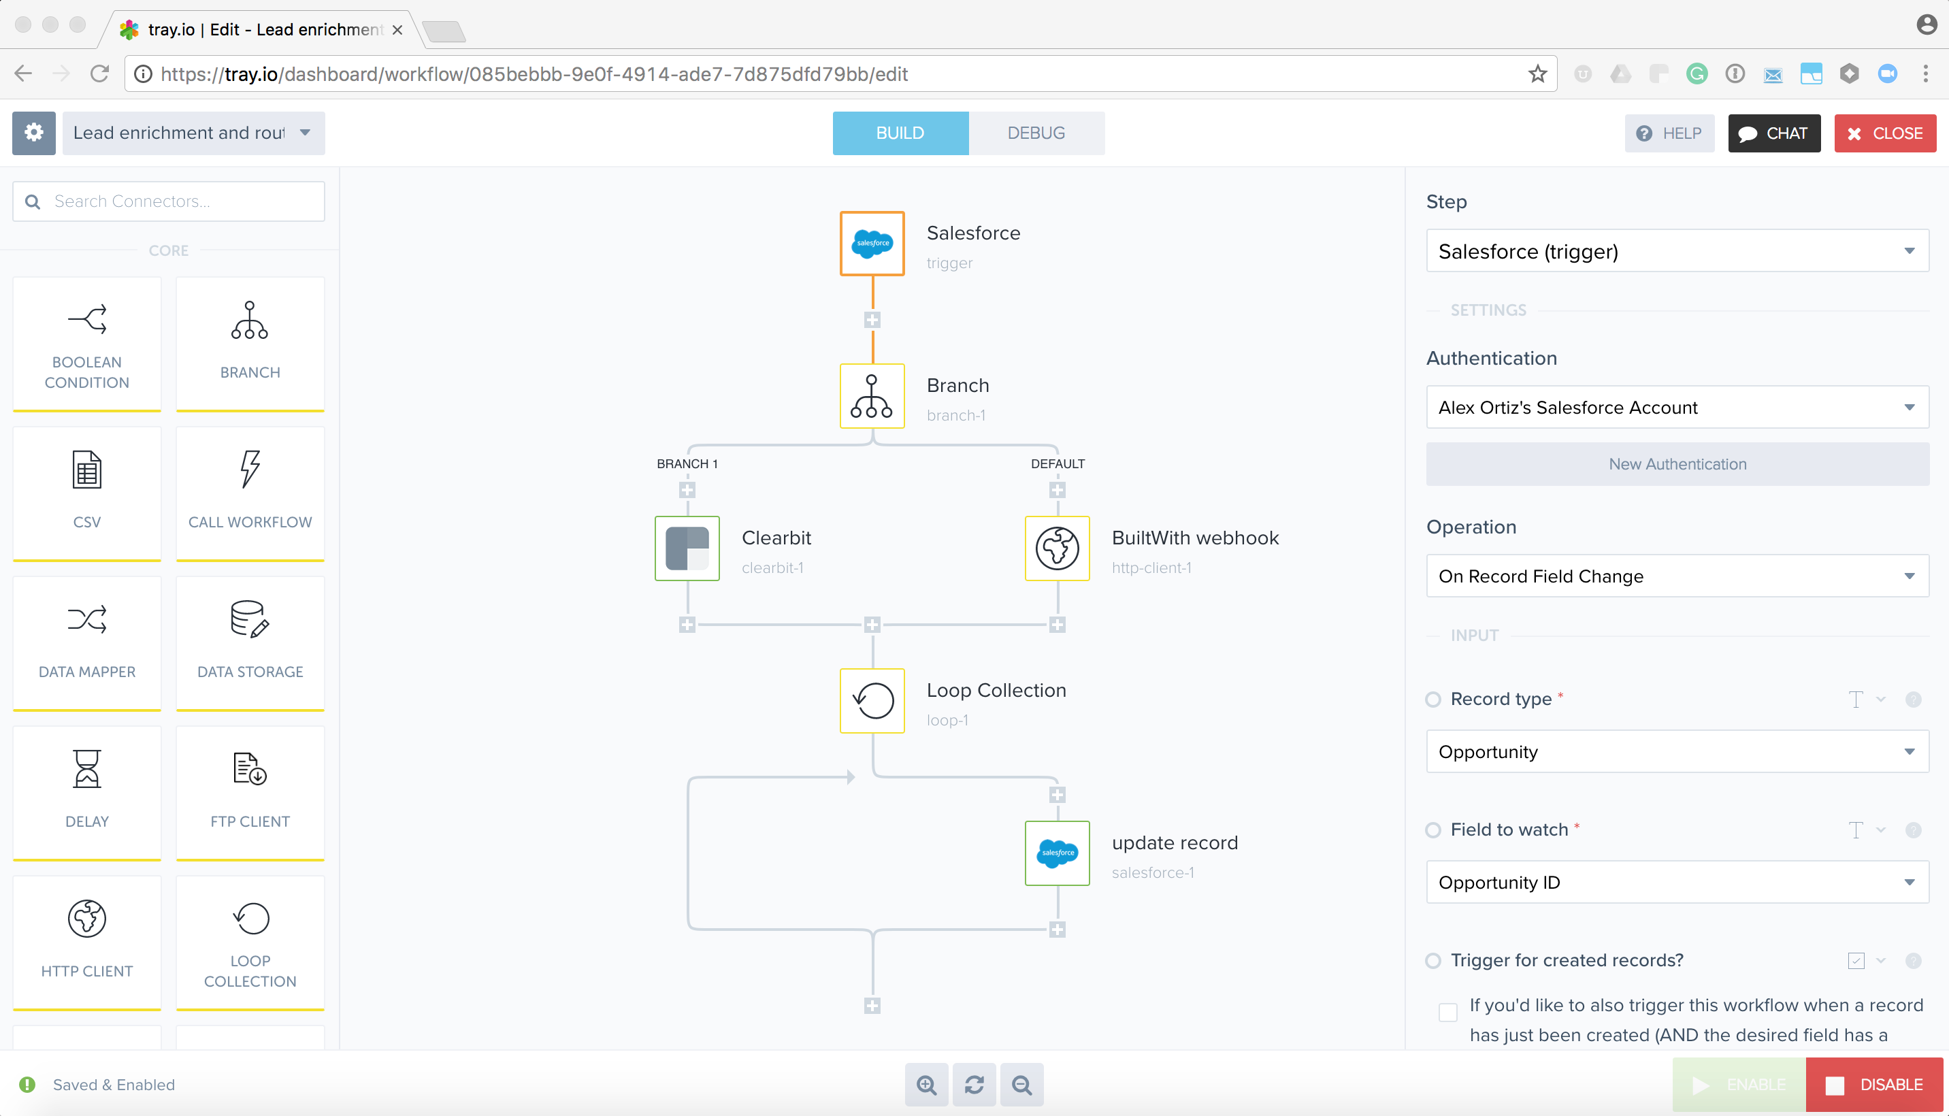Reset canvas zoom with refresh icon
This screenshot has height=1116, width=1949.
click(974, 1085)
